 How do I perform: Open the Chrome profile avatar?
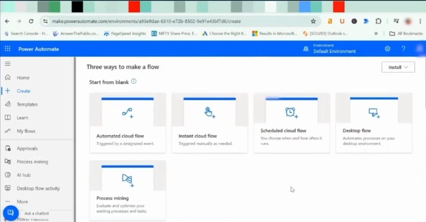(408, 21)
